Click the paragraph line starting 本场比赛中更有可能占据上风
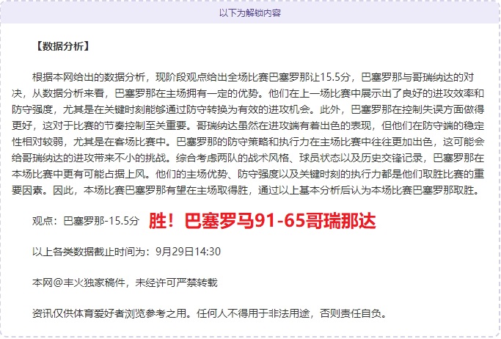Image resolution: width=501 pixels, height=339 pixels. point(248,174)
